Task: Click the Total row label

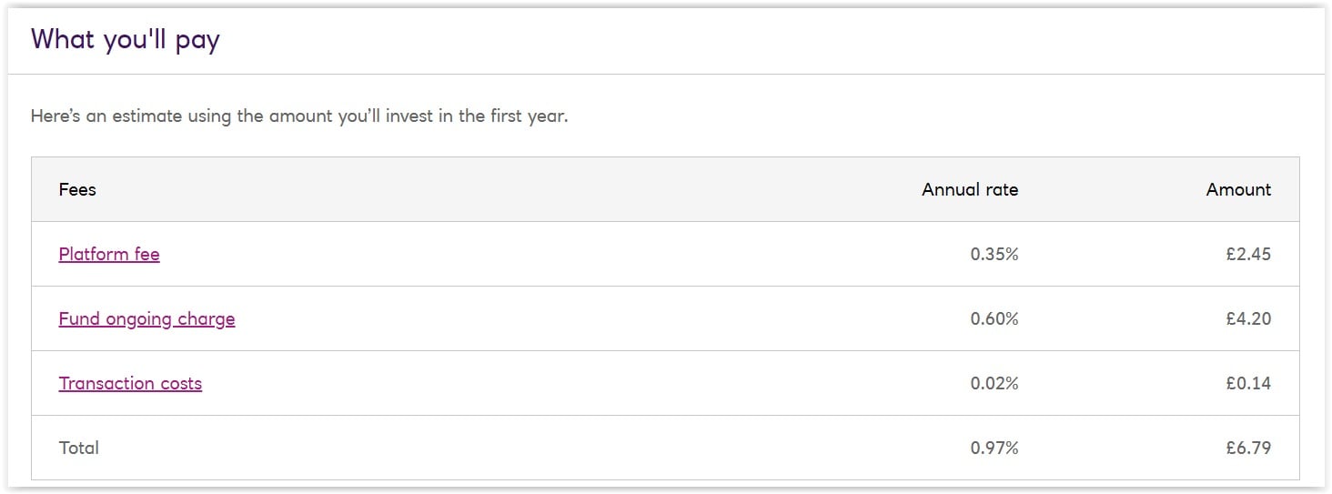Action: 79,448
